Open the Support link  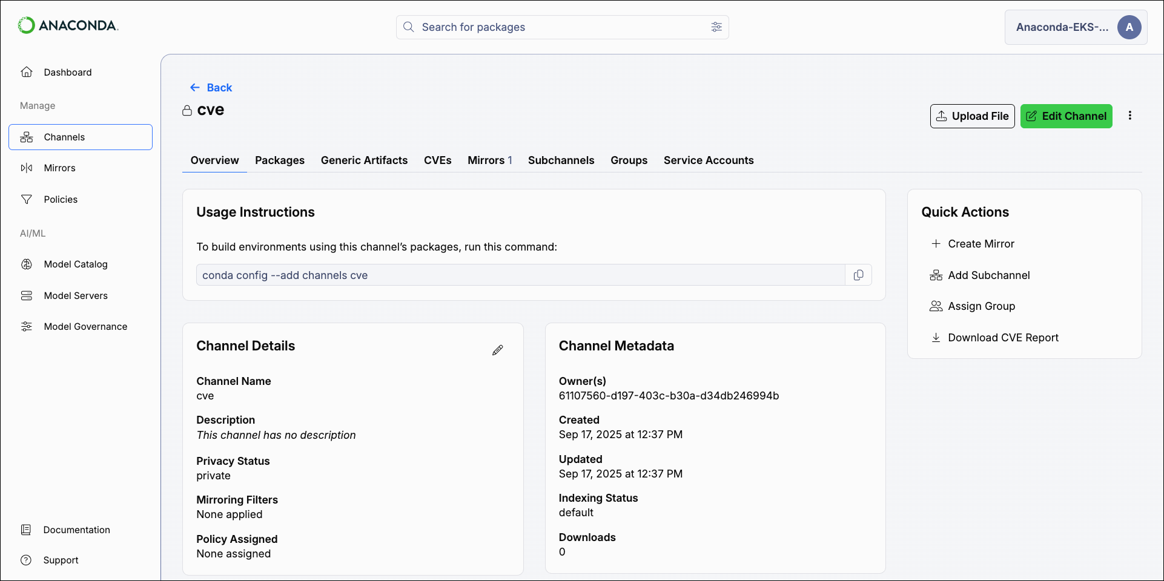point(61,560)
